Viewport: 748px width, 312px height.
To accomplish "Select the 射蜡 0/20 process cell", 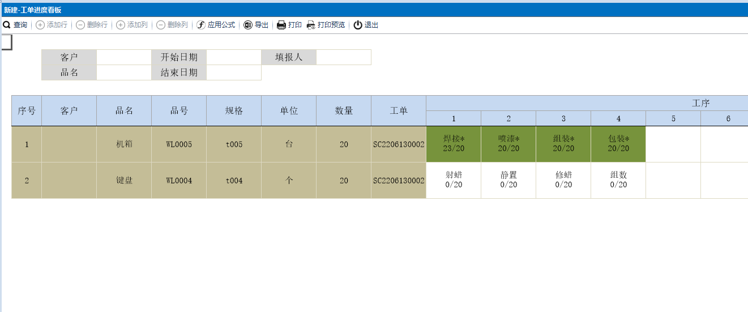I will tap(454, 180).
